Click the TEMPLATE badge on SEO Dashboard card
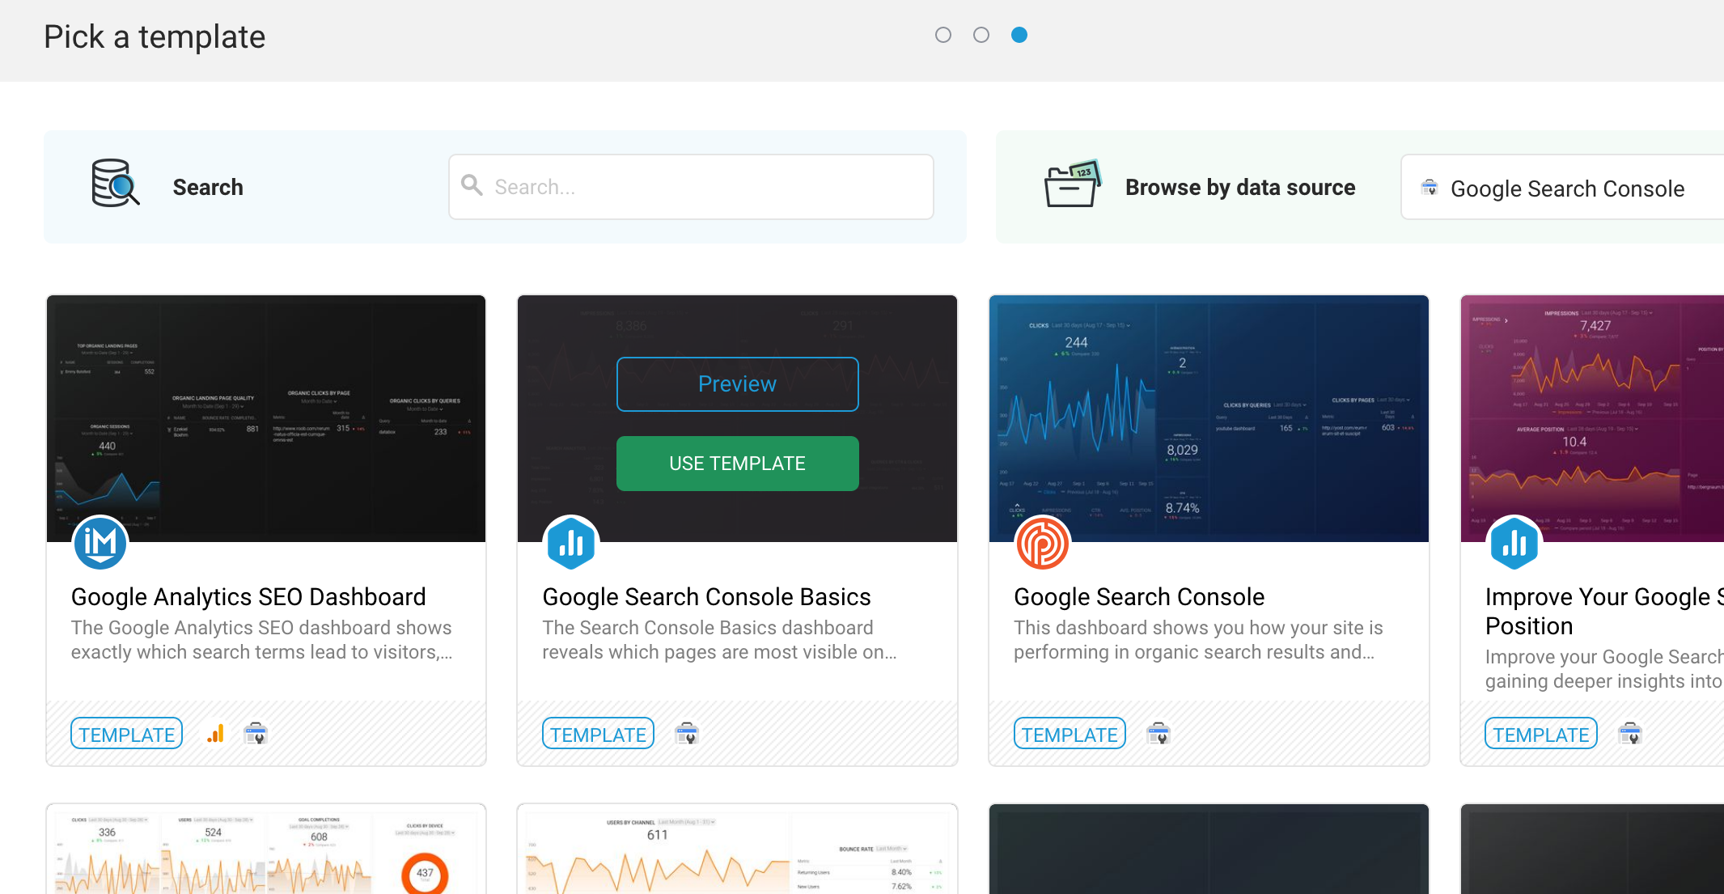Image resolution: width=1724 pixels, height=894 pixels. point(126,733)
